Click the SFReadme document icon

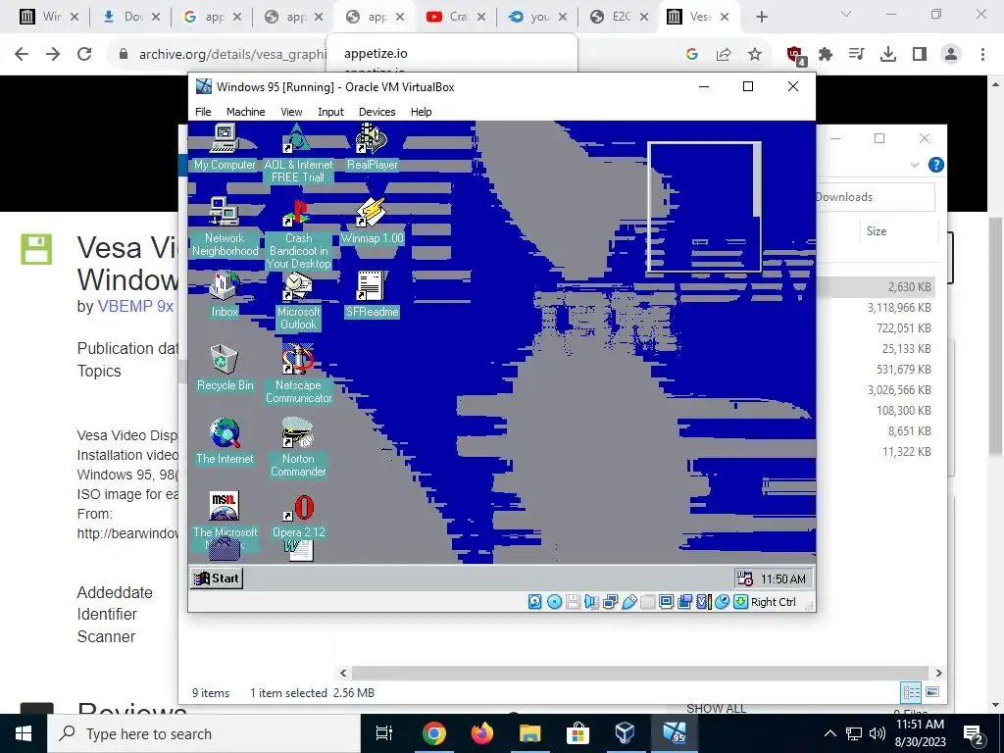tap(372, 294)
